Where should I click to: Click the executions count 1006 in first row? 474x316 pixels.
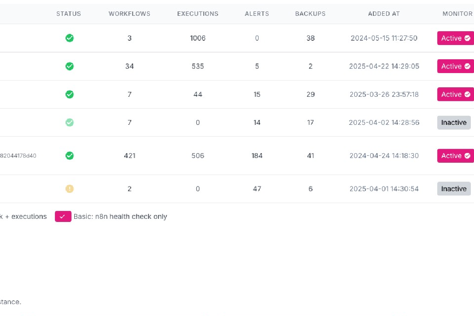point(197,38)
